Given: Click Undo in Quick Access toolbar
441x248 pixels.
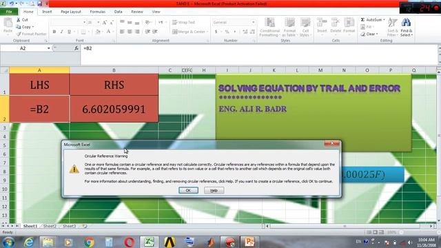Looking at the screenshot, I should pyautogui.click(x=12, y=3).
